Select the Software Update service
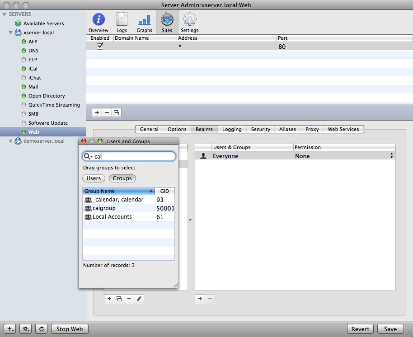Screen dimensions: 413x337 [x=48, y=123]
